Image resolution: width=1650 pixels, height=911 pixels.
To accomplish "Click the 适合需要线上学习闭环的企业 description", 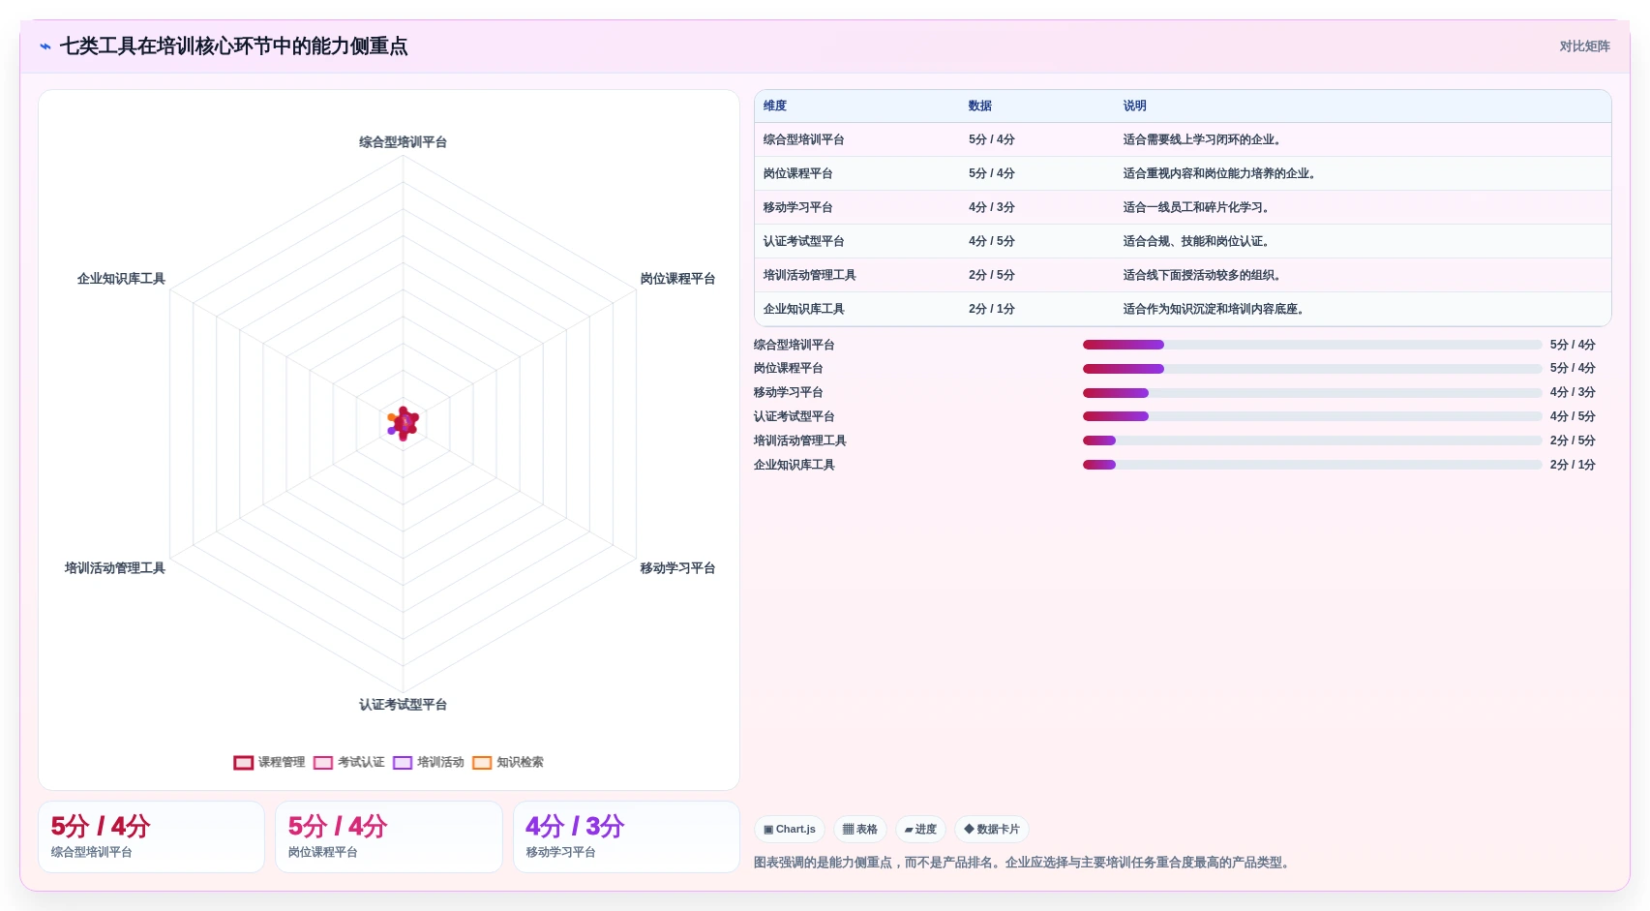I will point(1202,139).
